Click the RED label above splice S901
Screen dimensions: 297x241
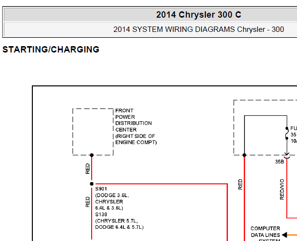coord(87,168)
